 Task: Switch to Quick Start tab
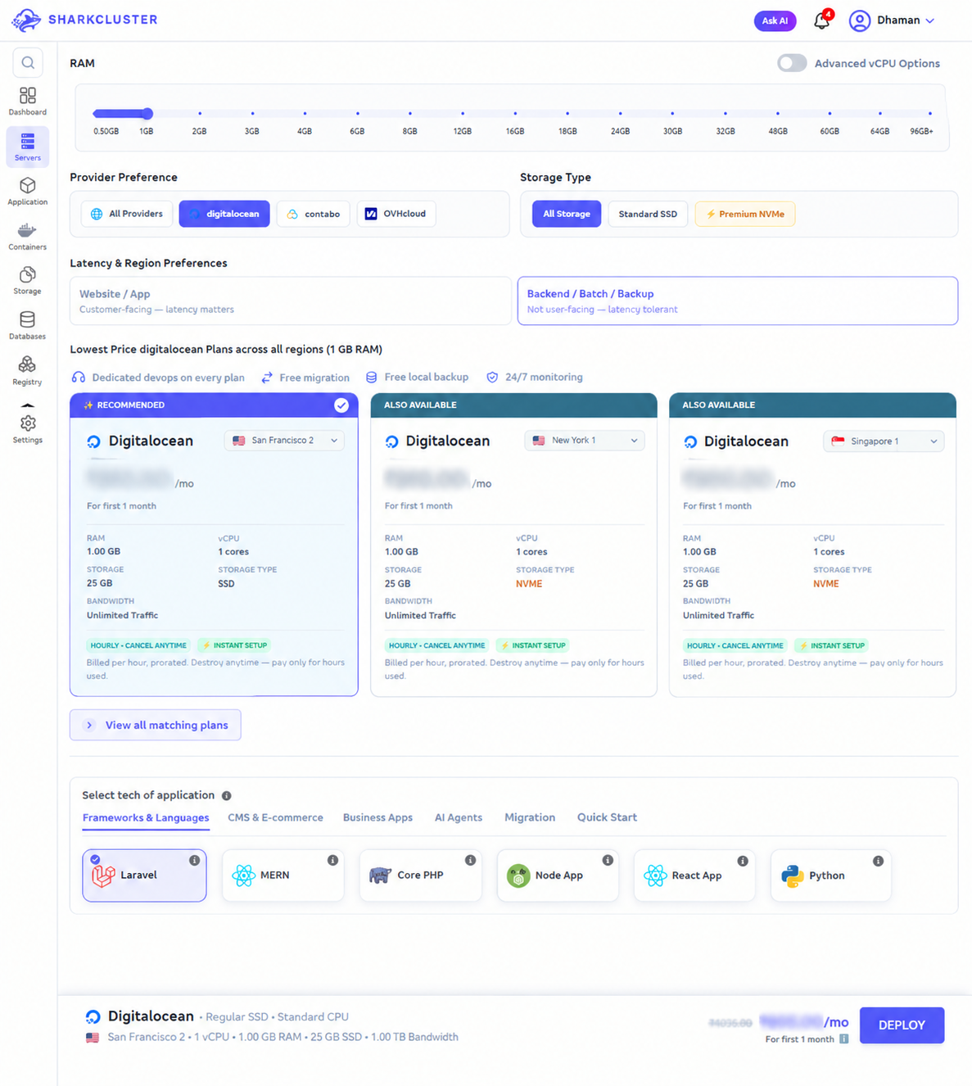click(x=607, y=817)
